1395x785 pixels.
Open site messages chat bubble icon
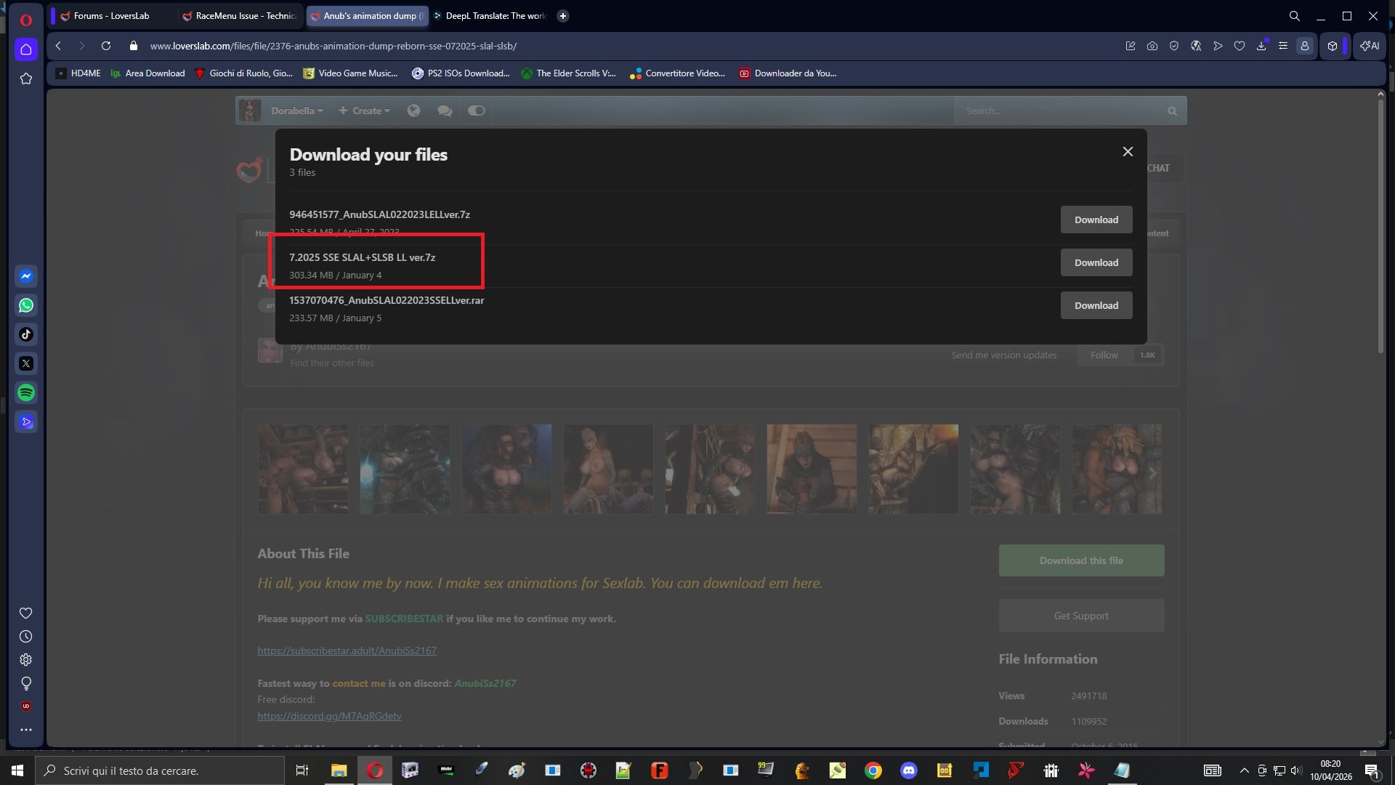445,110
